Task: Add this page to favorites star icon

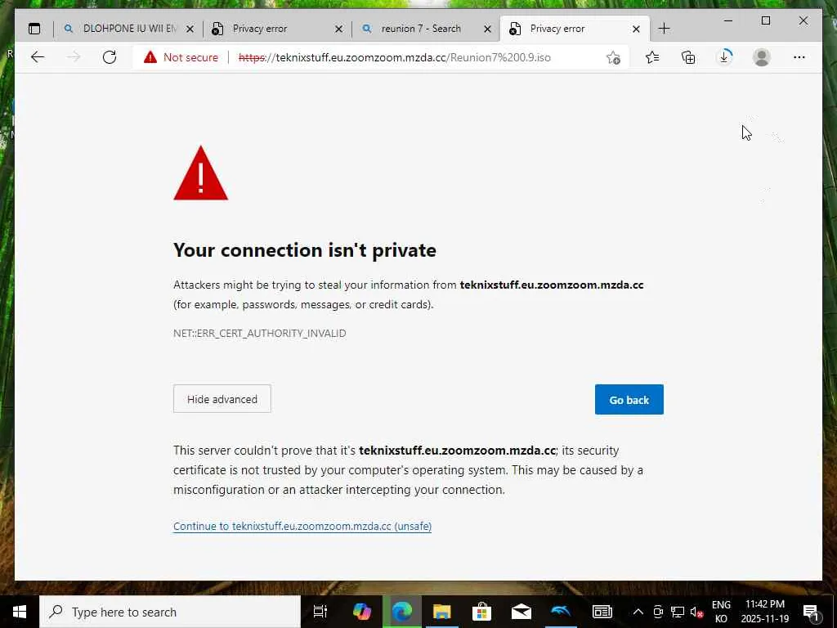Action: [613, 57]
